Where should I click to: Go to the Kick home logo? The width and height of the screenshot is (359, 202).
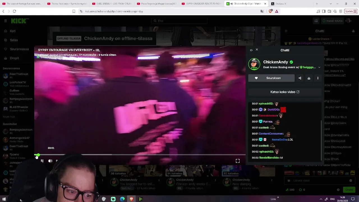(20, 21)
